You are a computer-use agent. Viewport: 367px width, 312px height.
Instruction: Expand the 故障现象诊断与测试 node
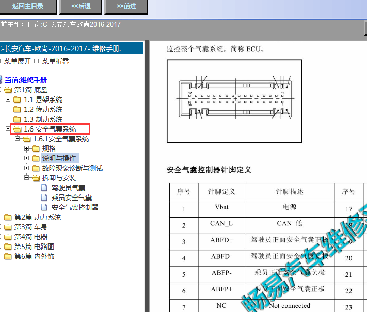point(27,168)
